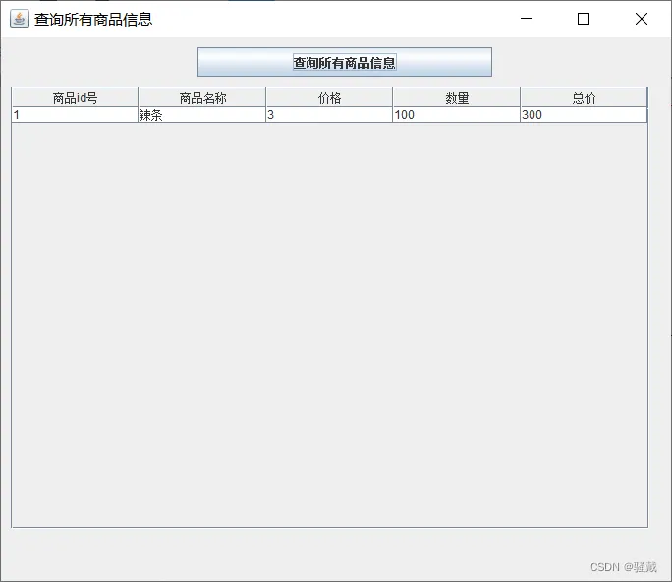Select the cell containing 辣条

(201, 115)
